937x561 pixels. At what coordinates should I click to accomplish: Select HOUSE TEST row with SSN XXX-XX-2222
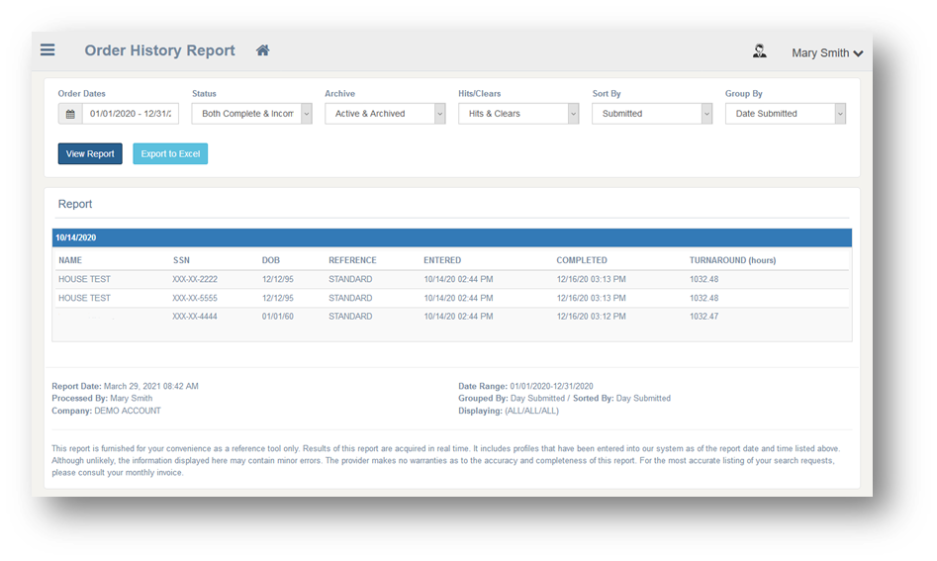pyautogui.click(x=452, y=279)
